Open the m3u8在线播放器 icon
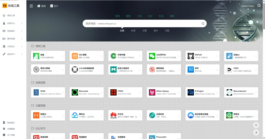Image resolution: width=265 pixels, height=139 pixels. (75, 69)
